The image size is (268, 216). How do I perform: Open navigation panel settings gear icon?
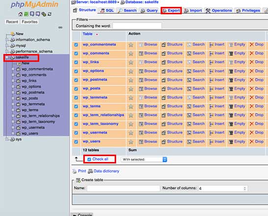click(x=44, y=14)
